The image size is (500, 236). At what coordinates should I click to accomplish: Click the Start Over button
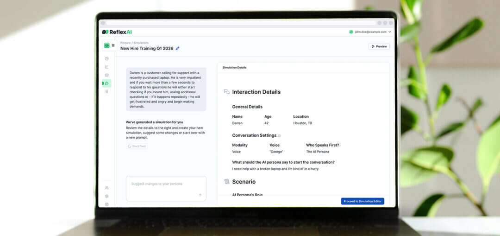[137, 146]
